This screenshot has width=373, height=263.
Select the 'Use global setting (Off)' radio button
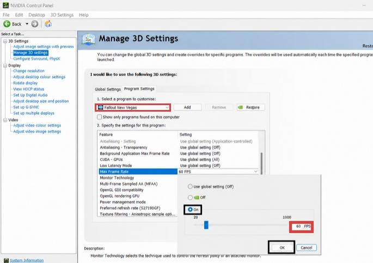coord(190,186)
